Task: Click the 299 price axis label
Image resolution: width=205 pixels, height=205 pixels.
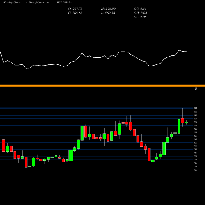Action: [x=196, y=112]
